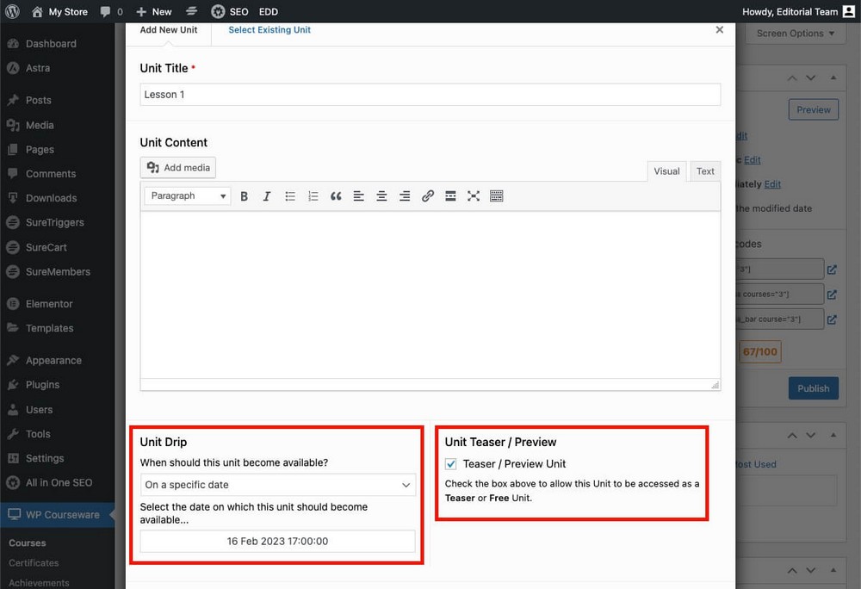
Task: Switch to Add New Unit tab
Action: pos(168,30)
